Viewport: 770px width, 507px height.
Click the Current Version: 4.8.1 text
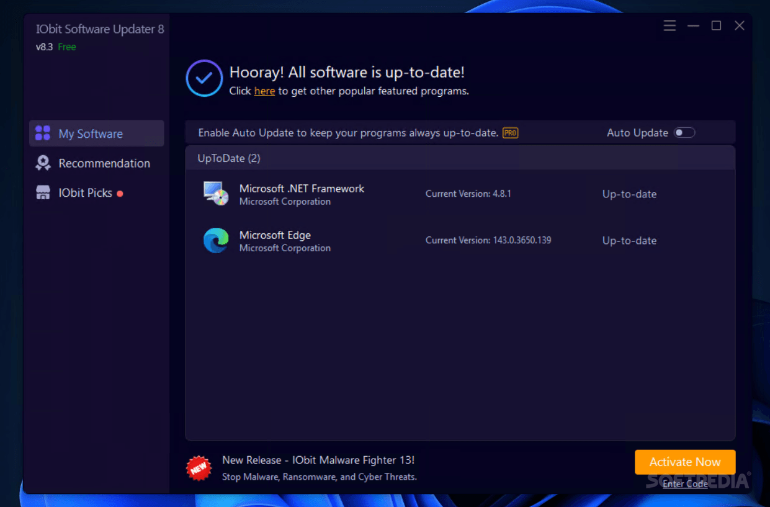[x=468, y=194]
